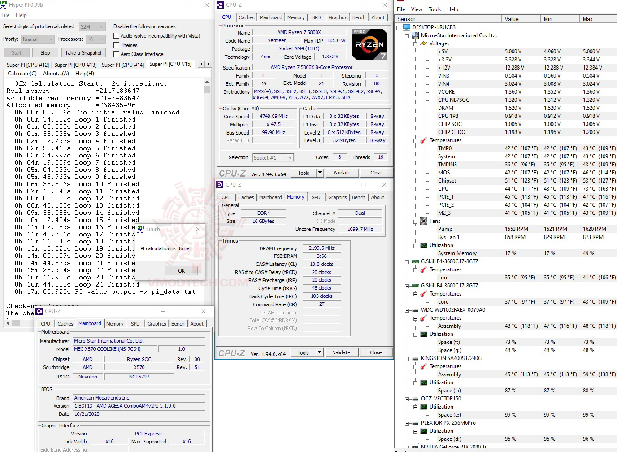
Task: Click the motherboard icon beside Micro-Star International
Action: pos(415,35)
